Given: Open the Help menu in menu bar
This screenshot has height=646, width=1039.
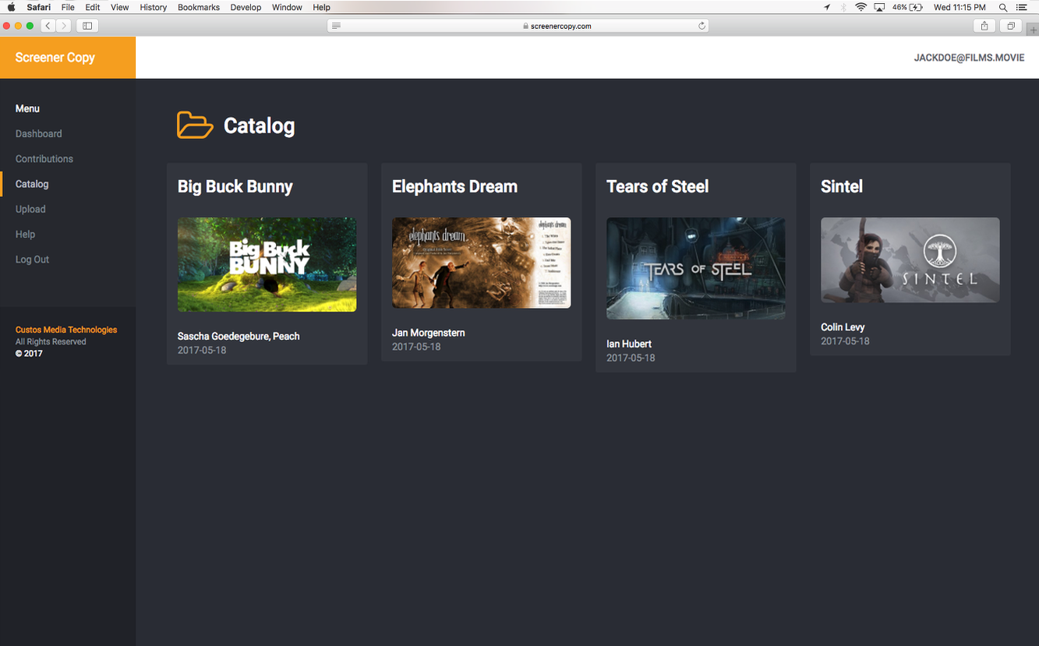Looking at the screenshot, I should 322,7.
